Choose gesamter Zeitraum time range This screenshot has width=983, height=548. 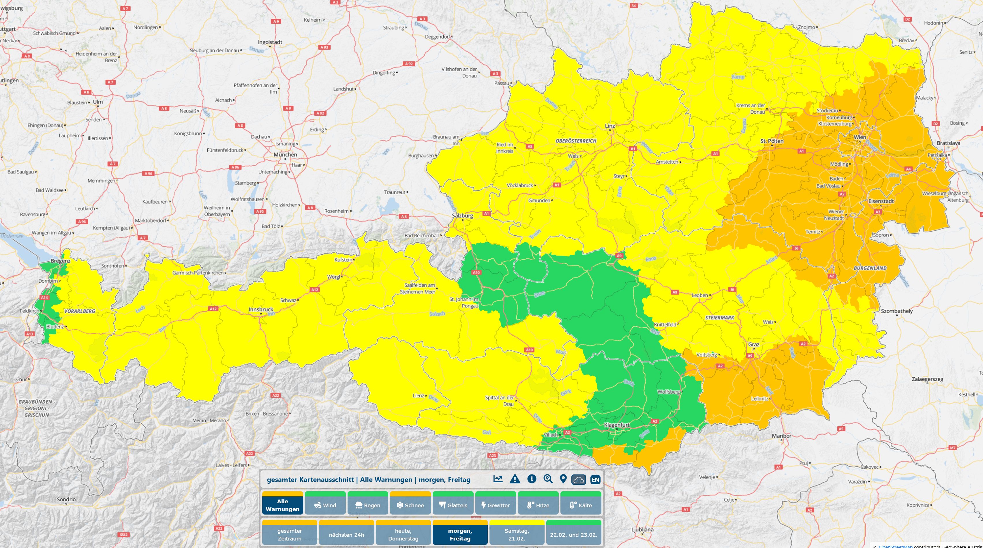(289, 534)
